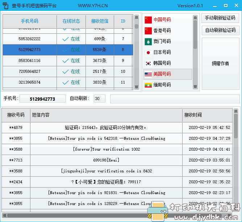Click the 自动刷新 interval field showing 30
Viewport: 242px width, 222px height.
[x=100, y=99]
